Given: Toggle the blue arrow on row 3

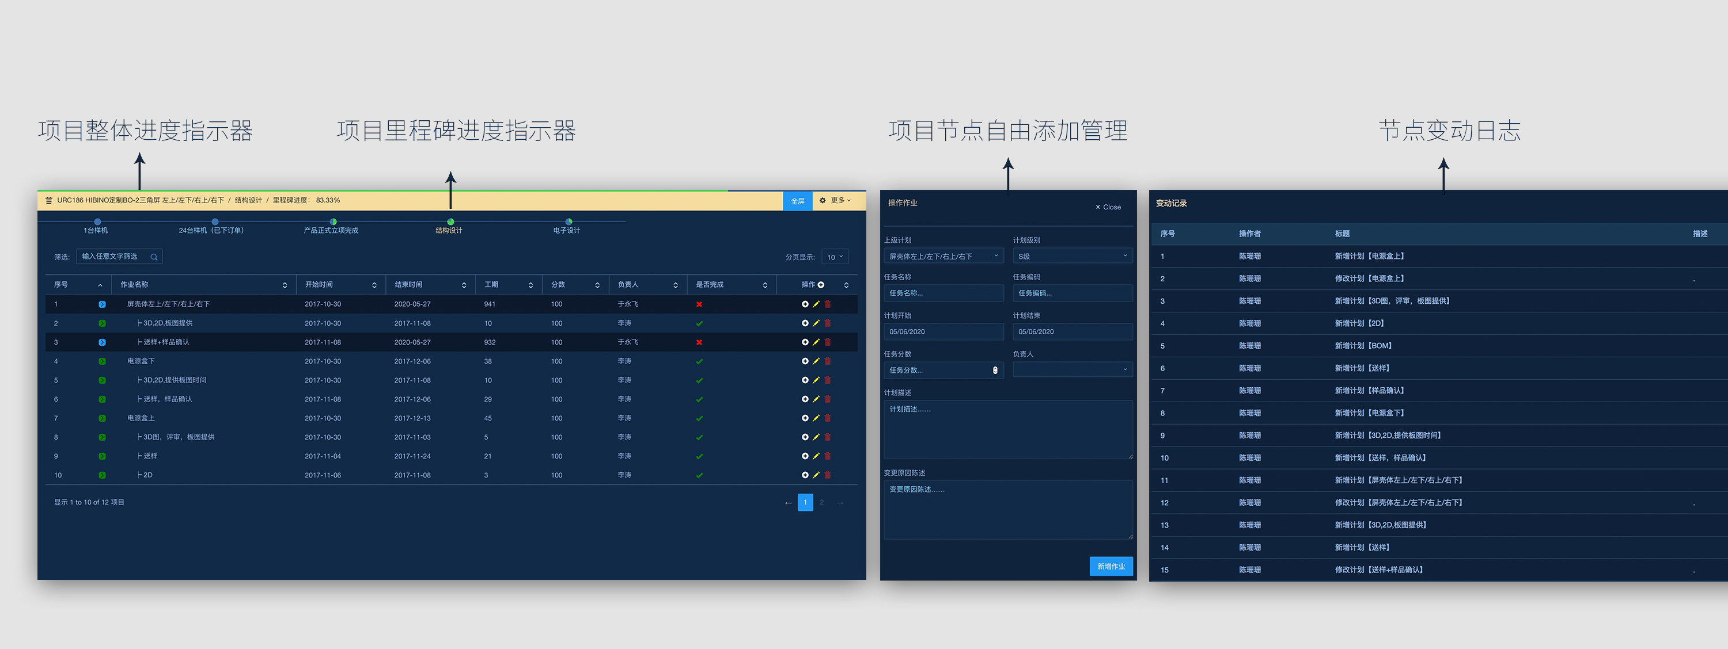Looking at the screenshot, I should 102,342.
